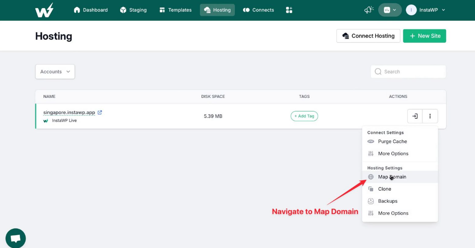Click the DISK SPACE column header
The height and width of the screenshot is (248, 475).
(x=213, y=97)
